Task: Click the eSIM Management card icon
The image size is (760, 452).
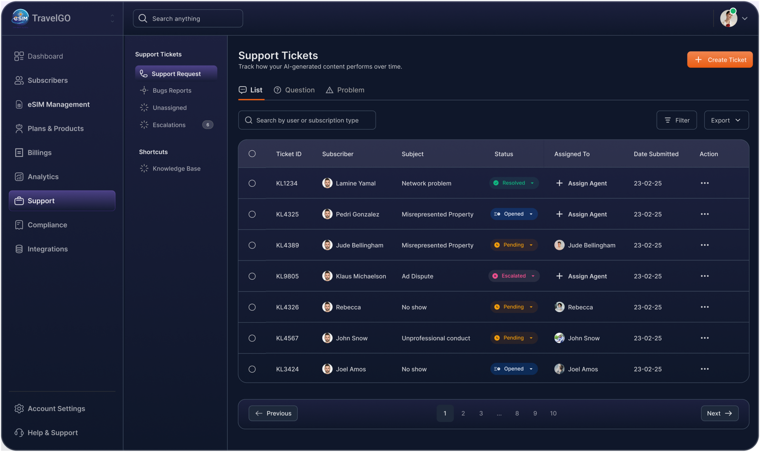Action: click(19, 105)
